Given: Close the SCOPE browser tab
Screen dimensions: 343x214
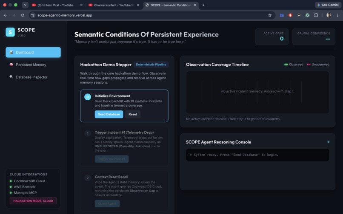Looking at the screenshot, I should (x=194, y=5).
